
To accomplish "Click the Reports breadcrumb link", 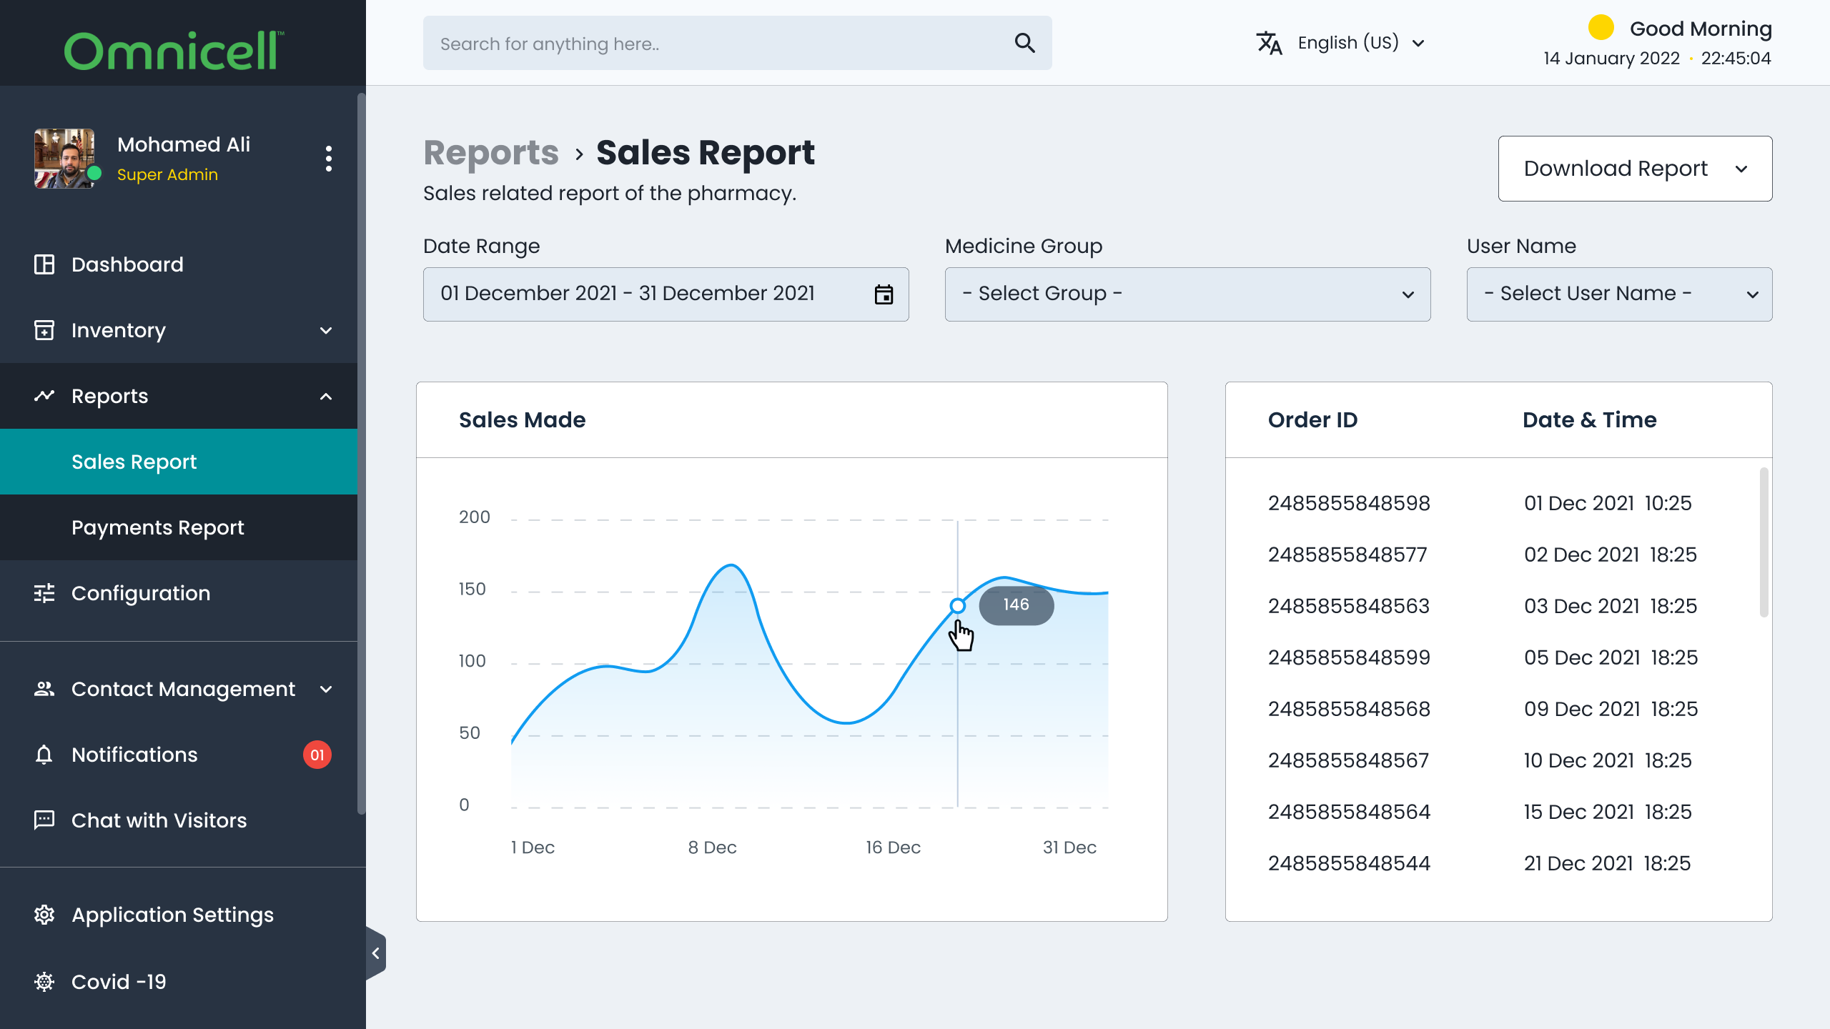I will 491,153.
